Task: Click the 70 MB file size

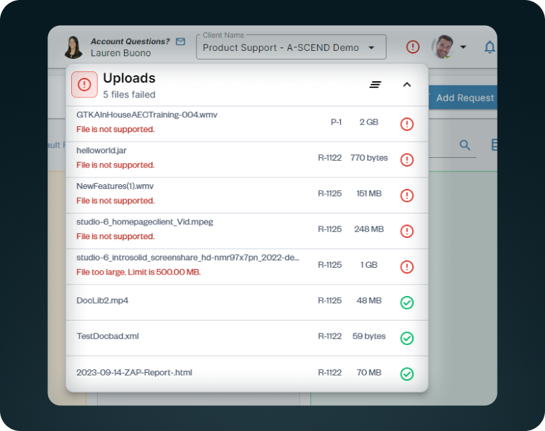Action: coord(369,373)
